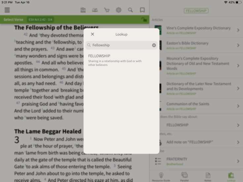Image resolution: width=243 pixels, height=182 pixels.
Task: Tap the bookmark icon
Action: coord(142,10)
